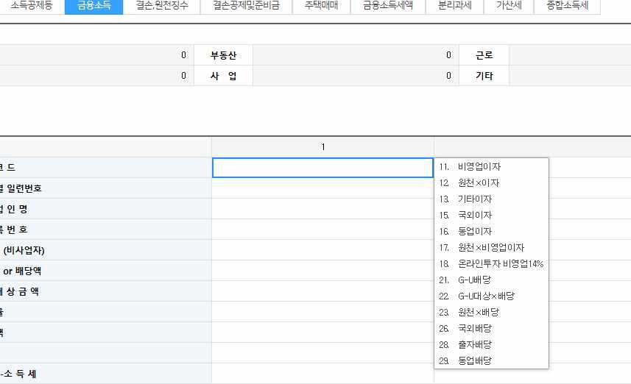Click the 가산세 tab
The width and height of the screenshot is (631, 384).
coord(509,6)
